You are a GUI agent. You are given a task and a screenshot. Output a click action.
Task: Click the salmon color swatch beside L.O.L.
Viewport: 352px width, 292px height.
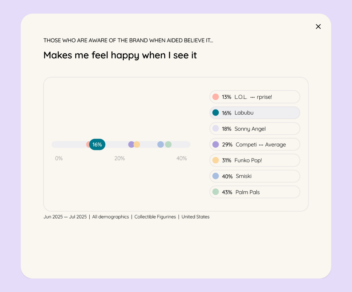click(216, 97)
